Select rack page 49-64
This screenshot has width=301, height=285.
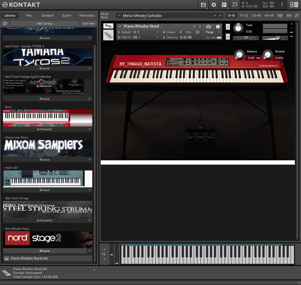(269, 16)
